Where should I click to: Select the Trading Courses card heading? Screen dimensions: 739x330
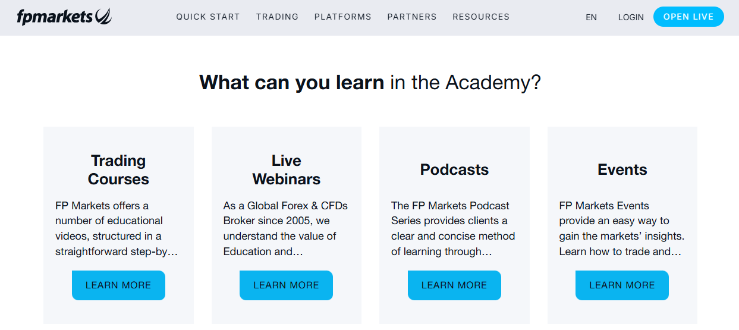coord(118,169)
